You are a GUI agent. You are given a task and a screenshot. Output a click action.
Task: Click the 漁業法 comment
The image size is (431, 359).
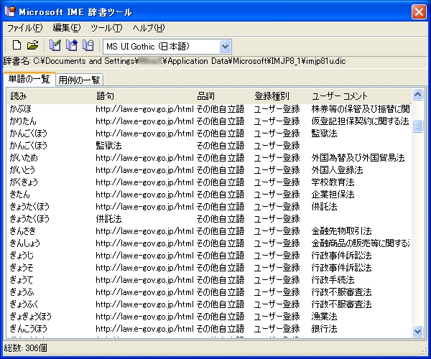tap(324, 317)
